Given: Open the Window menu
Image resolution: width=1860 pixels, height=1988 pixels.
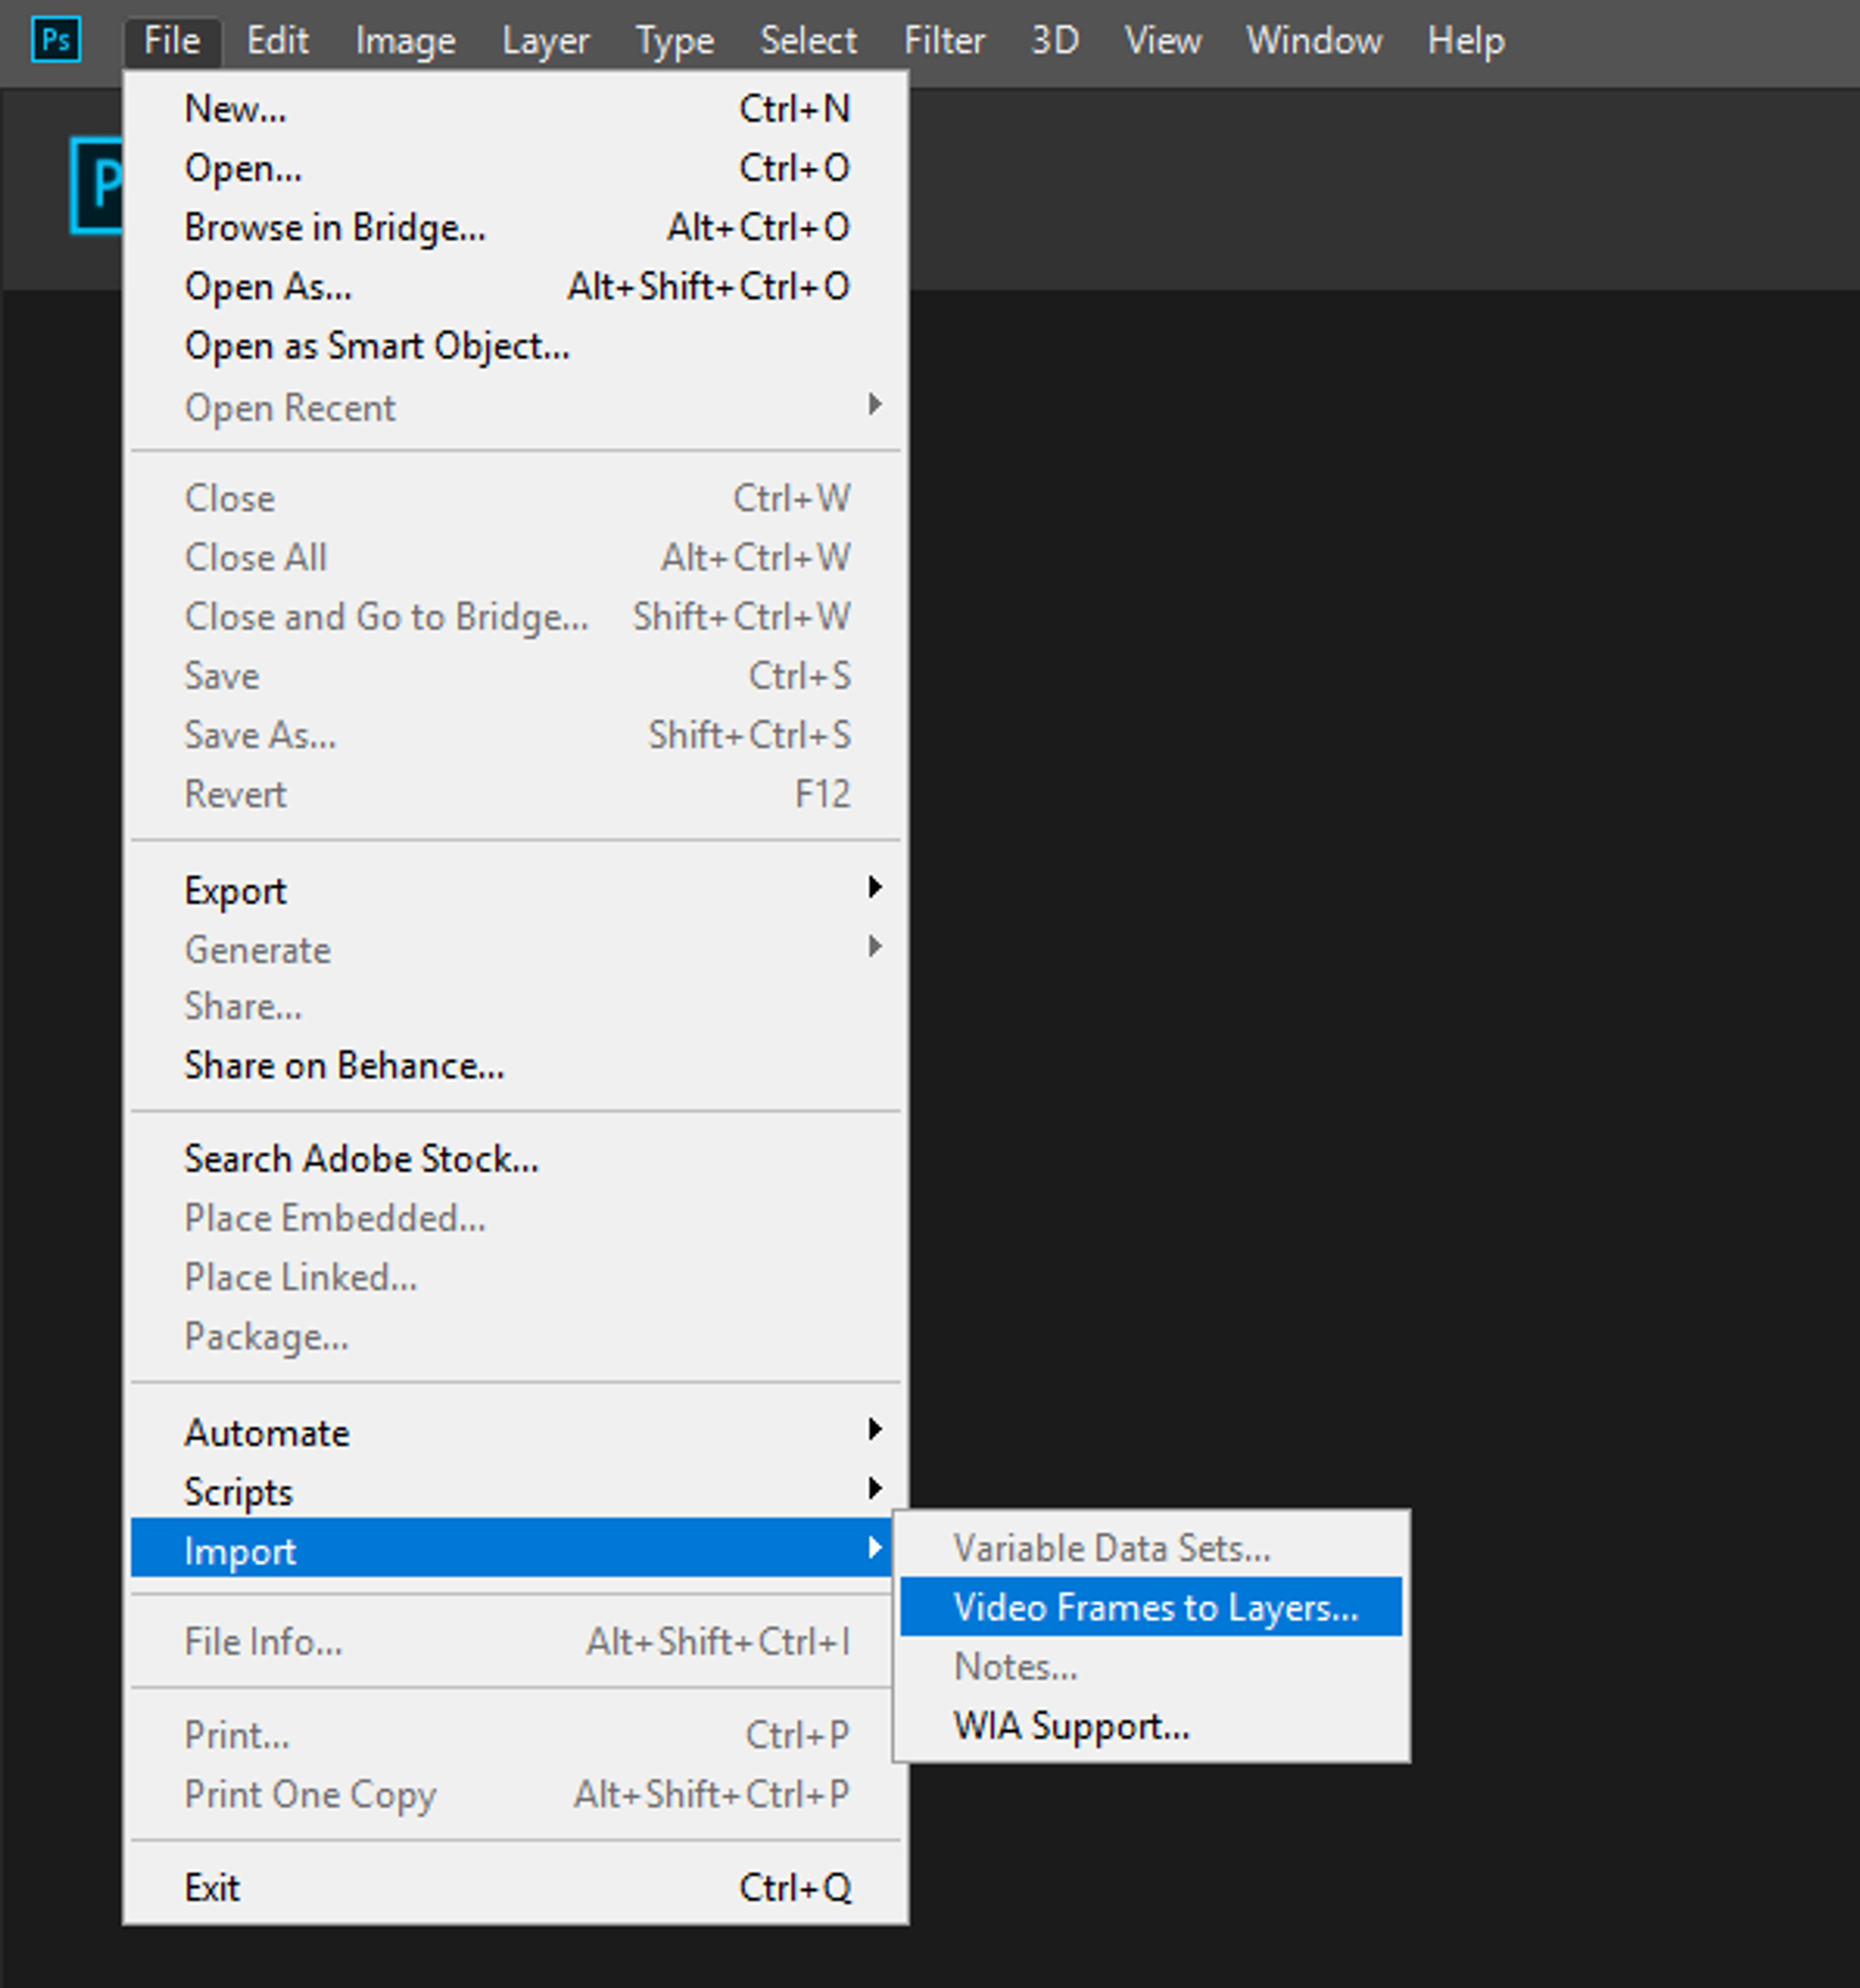Looking at the screenshot, I should click(1313, 41).
